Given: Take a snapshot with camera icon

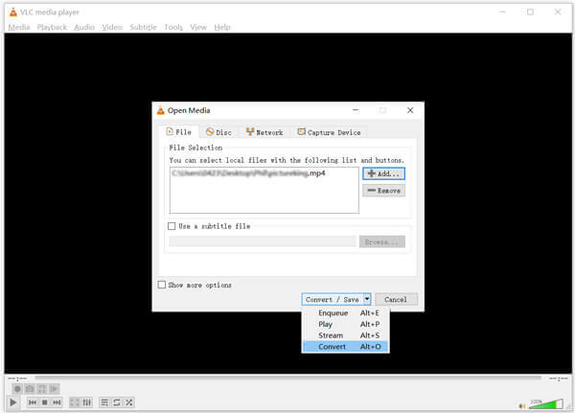Looking at the screenshot, I should (30, 388).
